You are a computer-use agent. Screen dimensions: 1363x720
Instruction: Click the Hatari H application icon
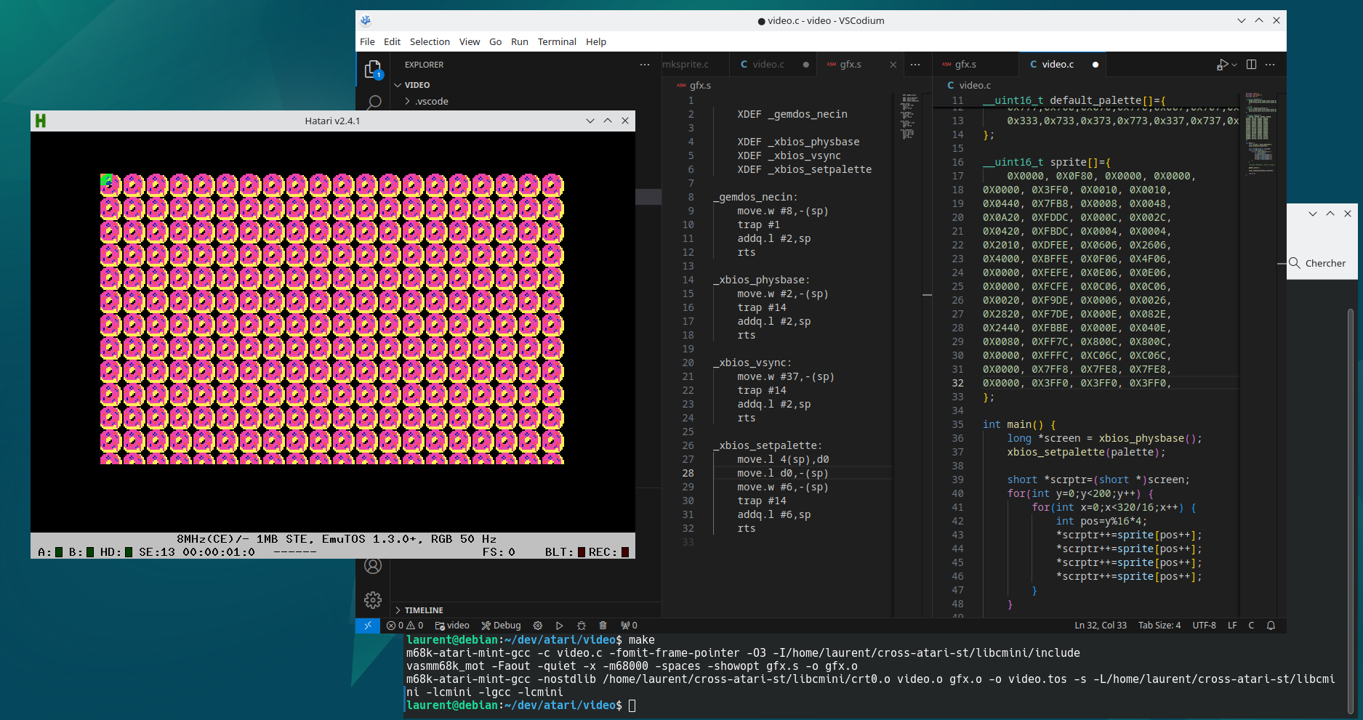tap(41, 121)
